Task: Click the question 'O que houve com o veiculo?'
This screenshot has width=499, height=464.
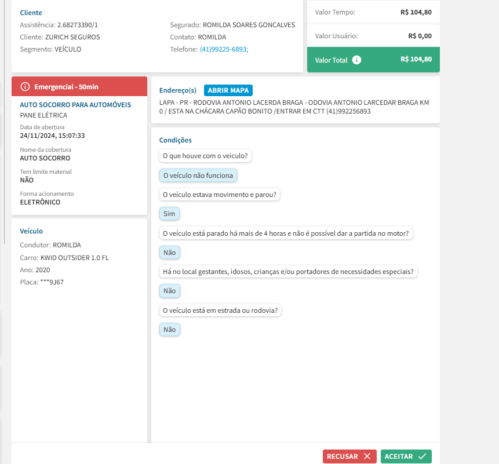Action: click(206, 156)
